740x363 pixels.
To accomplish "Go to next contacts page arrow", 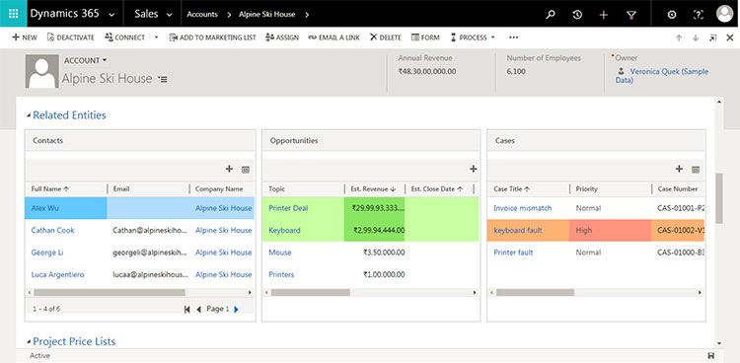I will (x=237, y=309).
